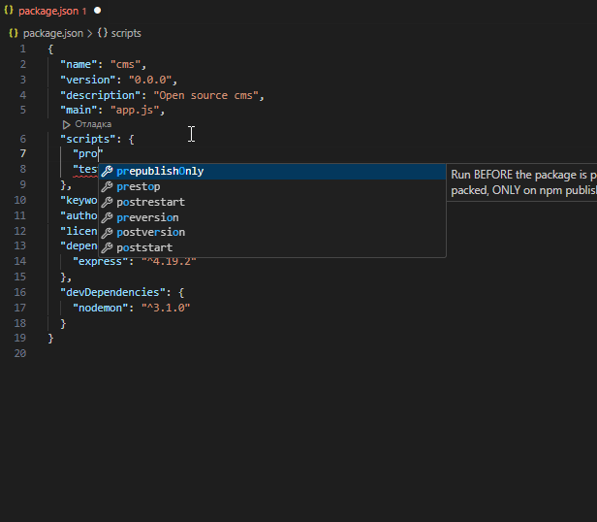Screen dimensions: 597x522
Task: Click the "main" key text
Action: pos(79,110)
